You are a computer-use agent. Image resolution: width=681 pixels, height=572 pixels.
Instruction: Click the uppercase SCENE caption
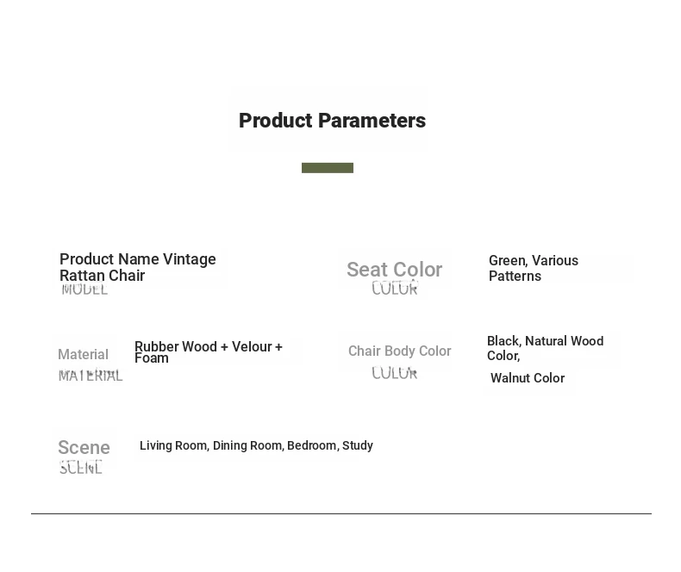81,468
